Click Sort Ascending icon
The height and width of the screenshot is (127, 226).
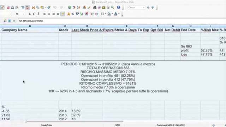[x=74, y=7]
